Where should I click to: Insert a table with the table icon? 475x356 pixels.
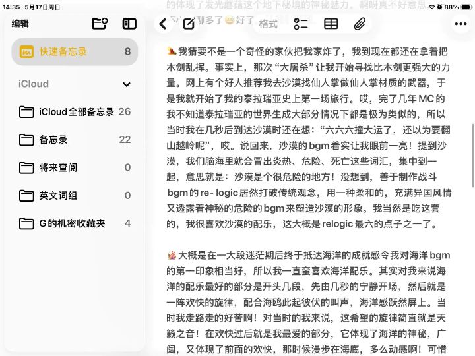click(x=331, y=24)
